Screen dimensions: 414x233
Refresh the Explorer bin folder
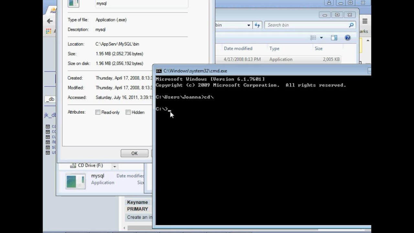(257, 25)
